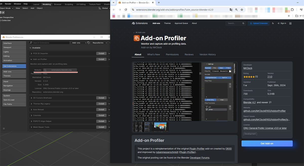Viewport: 304px width, 166px height.
Task: Open the Add-ons filter dropdown in Preferences
Action: pos(79,43)
